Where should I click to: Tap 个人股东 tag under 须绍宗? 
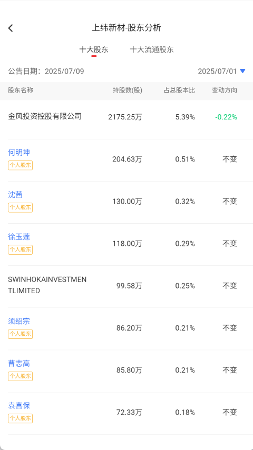pos(20,334)
